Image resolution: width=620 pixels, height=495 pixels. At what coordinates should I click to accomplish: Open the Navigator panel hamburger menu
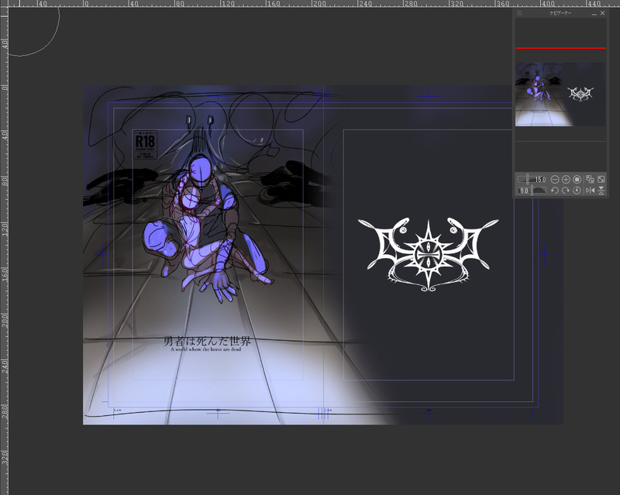click(519, 13)
